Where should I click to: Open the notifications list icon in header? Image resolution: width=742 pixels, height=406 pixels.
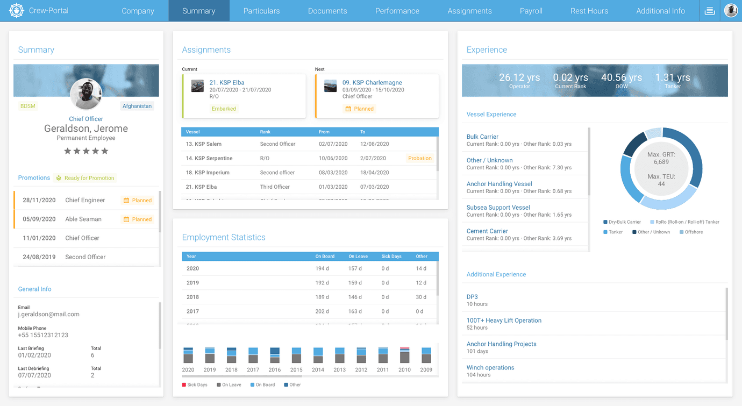(710, 11)
